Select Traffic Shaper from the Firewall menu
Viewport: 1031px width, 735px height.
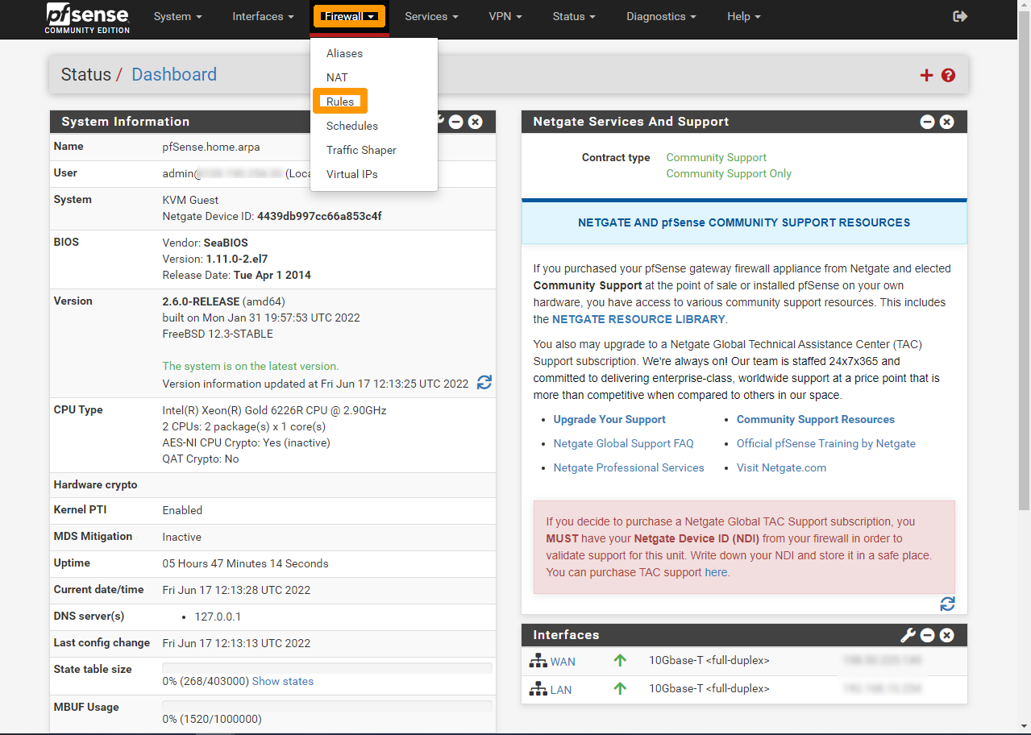(x=361, y=150)
